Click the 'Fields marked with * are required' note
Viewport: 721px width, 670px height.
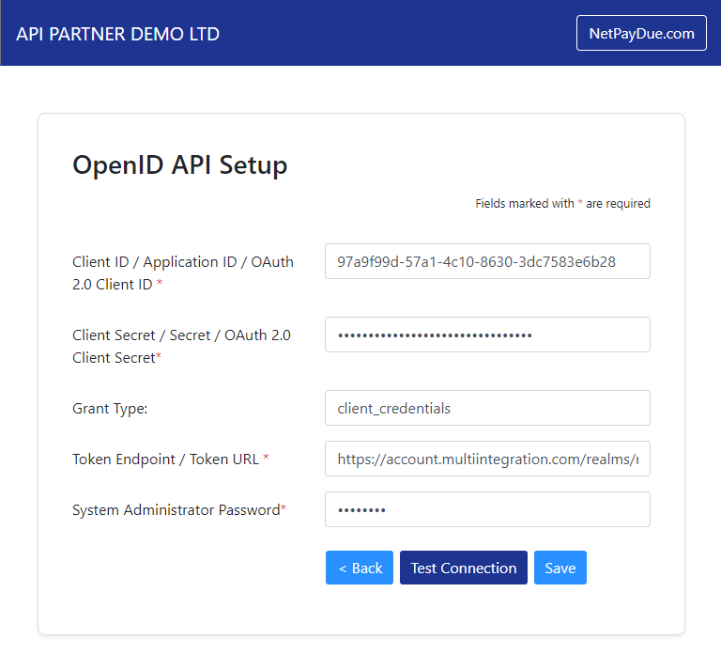coord(562,203)
